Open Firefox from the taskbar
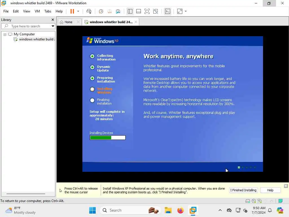Screen dimensions: 289x217 tap(180, 210)
